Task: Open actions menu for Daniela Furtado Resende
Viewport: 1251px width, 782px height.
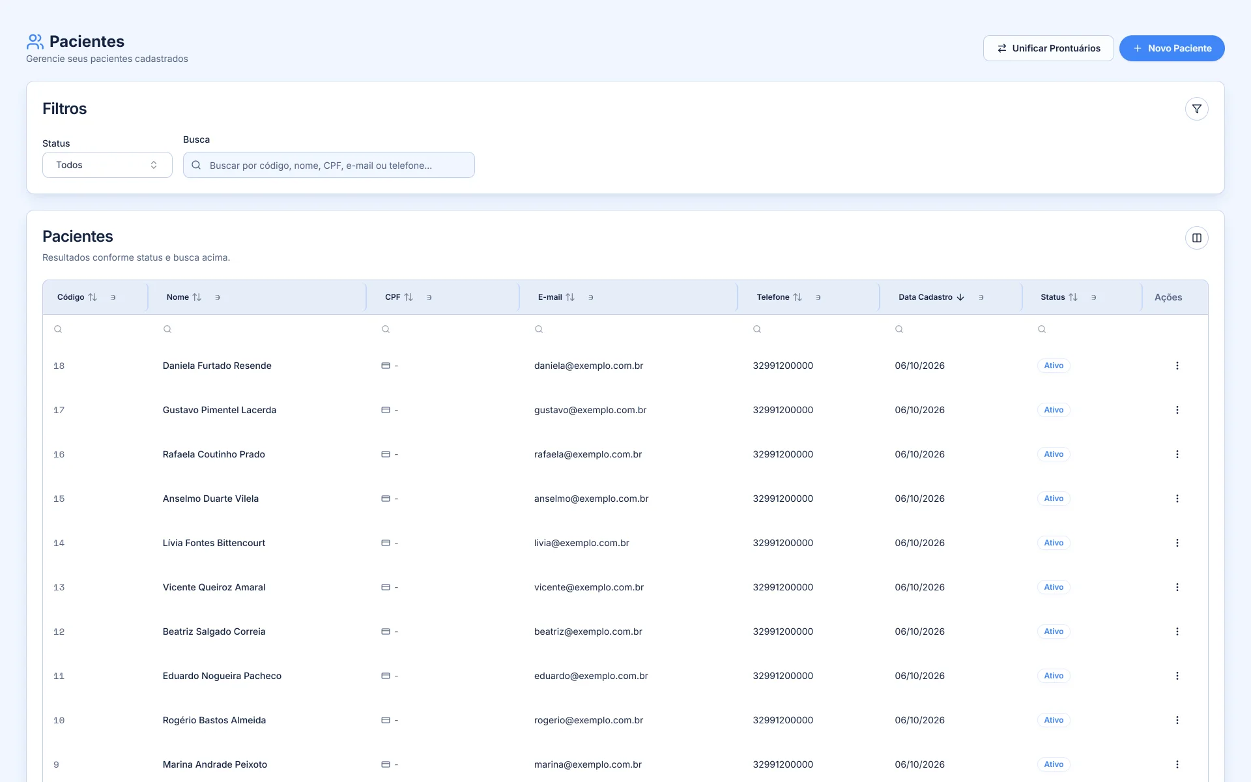Action: point(1177,366)
